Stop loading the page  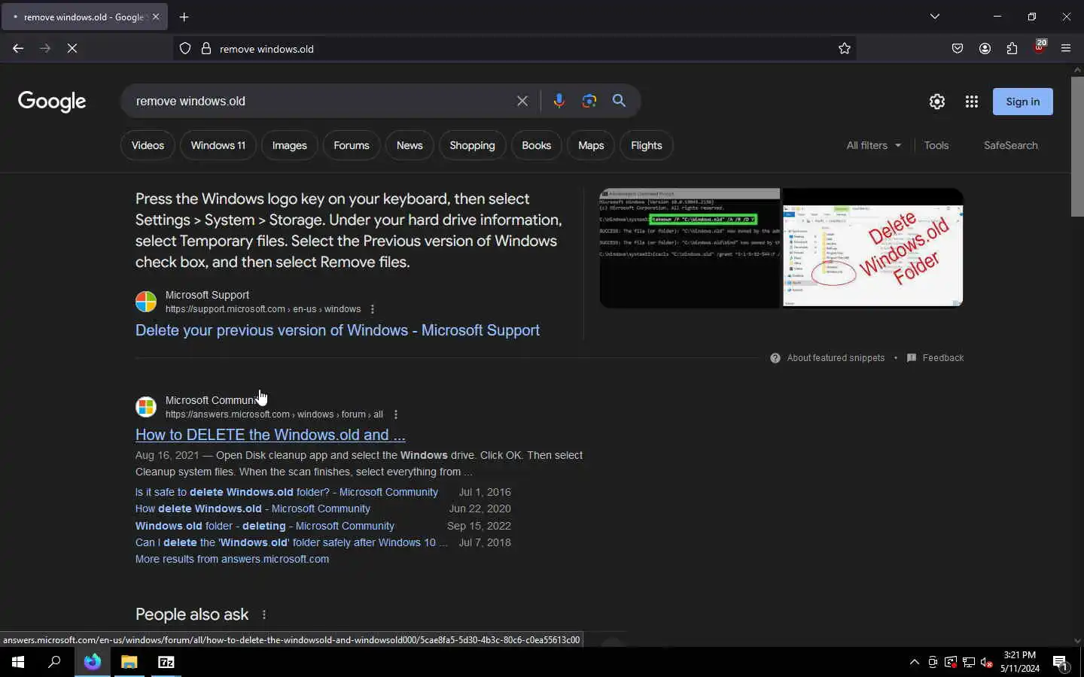click(x=72, y=48)
